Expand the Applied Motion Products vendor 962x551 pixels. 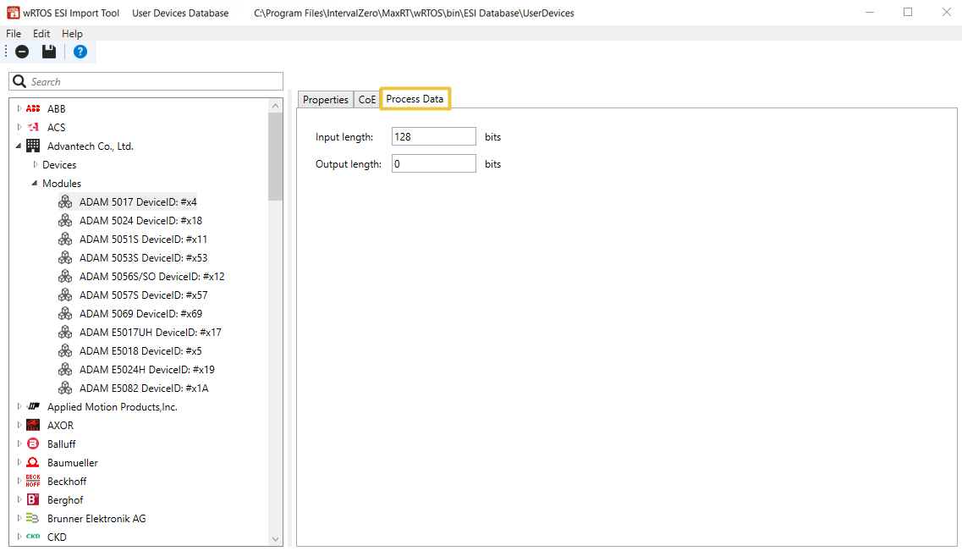(19, 407)
